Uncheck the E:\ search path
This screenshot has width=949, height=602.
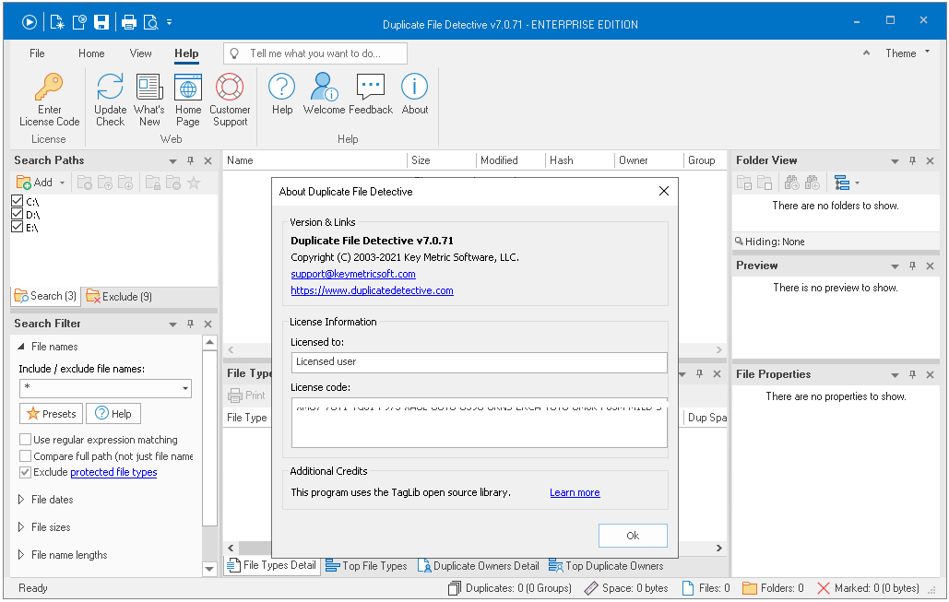point(18,228)
